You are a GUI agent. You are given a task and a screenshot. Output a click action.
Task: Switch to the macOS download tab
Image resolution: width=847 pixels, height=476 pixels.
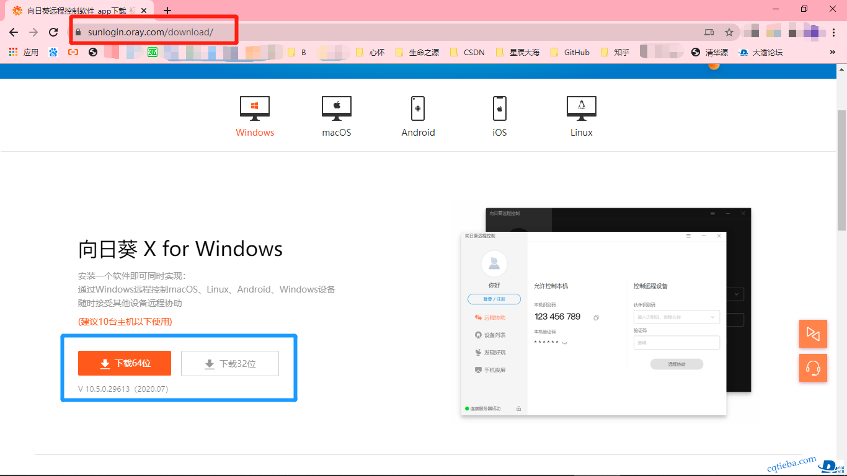(x=337, y=116)
